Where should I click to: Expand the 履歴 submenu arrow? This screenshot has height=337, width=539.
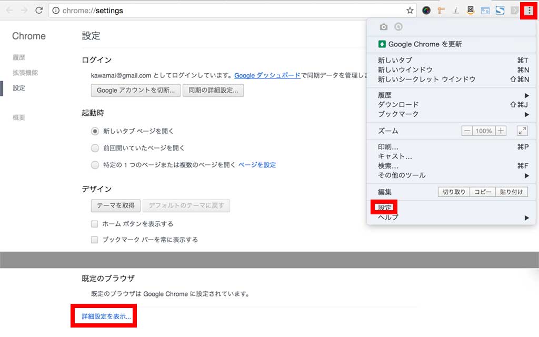pos(526,95)
